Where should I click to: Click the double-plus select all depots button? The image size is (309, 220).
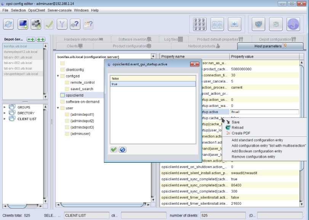41,39
